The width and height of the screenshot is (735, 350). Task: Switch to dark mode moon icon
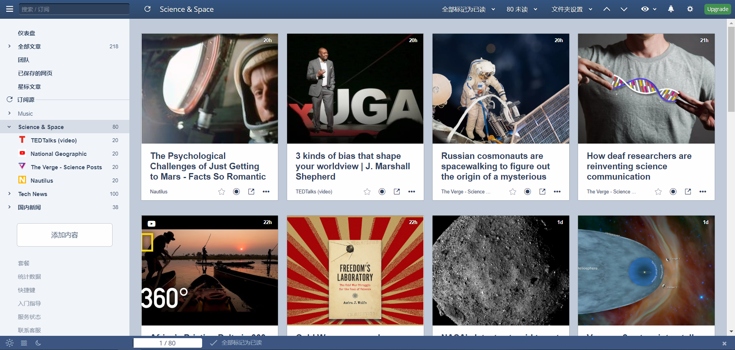click(38, 343)
